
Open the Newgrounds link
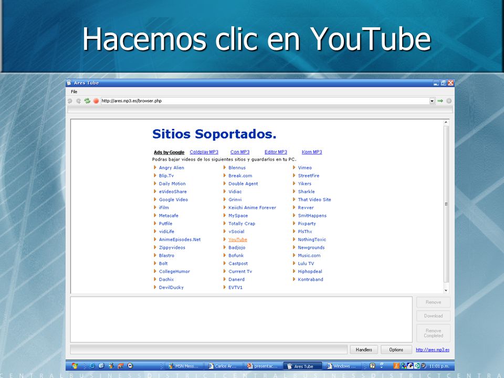311,247
